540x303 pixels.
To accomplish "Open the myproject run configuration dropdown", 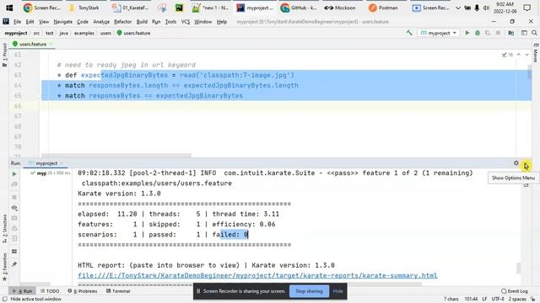I will [x=438, y=33].
